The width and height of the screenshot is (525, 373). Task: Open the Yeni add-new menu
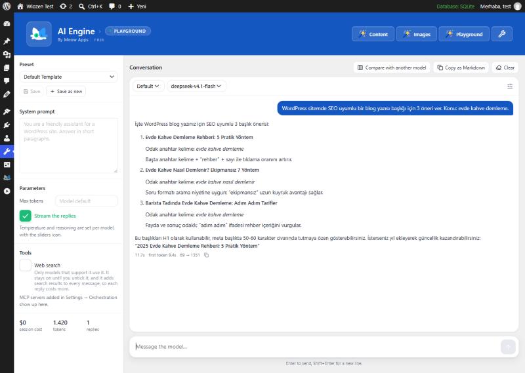click(137, 7)
